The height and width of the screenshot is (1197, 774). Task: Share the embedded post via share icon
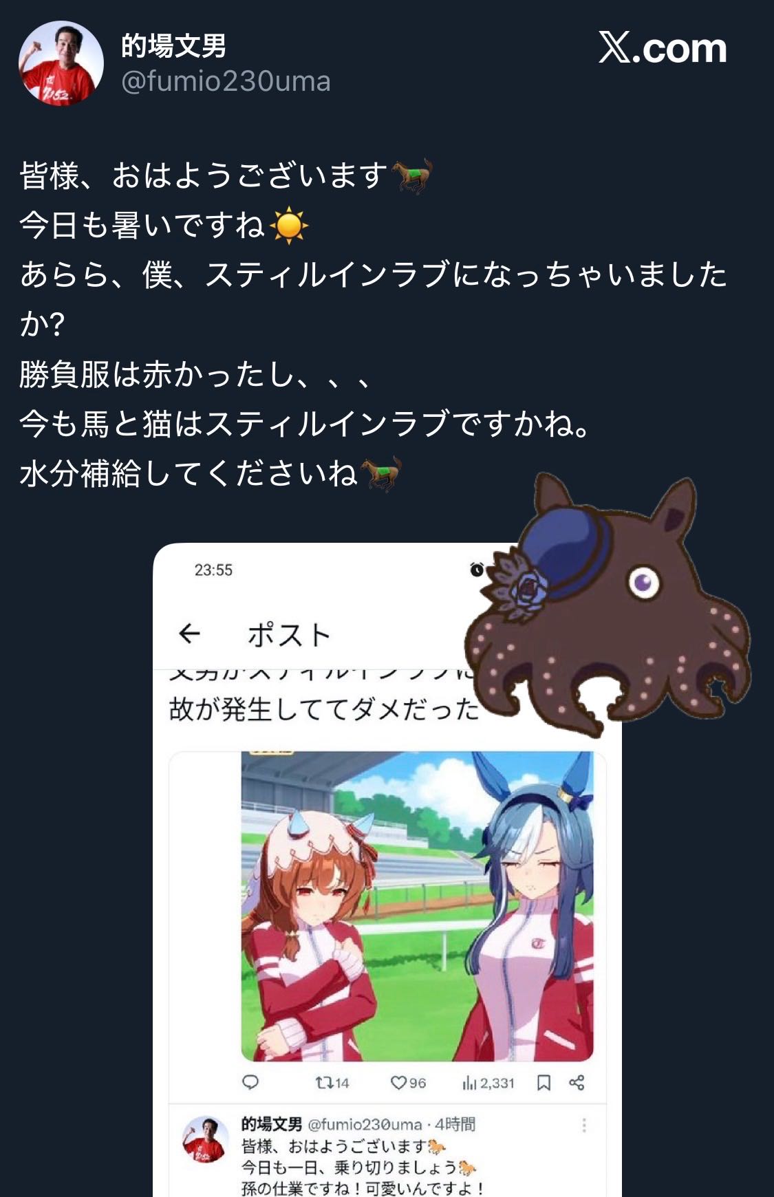577,1083
